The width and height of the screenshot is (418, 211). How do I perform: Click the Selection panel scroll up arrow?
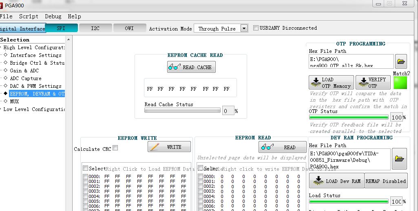(69, 39)
